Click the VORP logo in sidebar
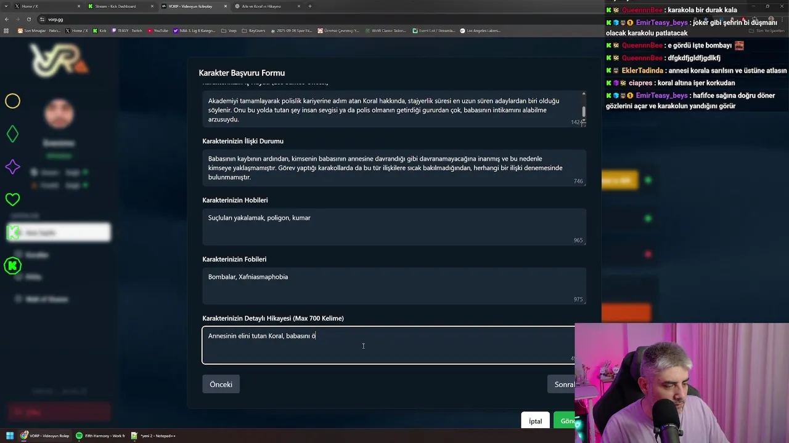The width and height of the screenshot is (789, 443). click(x=59, y=60)
